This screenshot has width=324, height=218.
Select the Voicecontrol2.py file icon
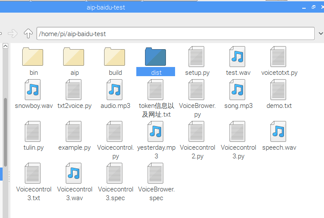click(196, 131)
